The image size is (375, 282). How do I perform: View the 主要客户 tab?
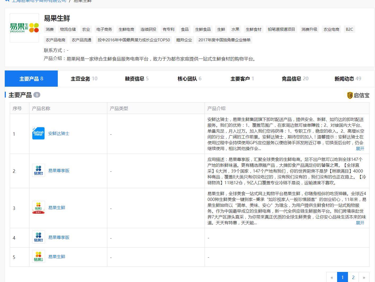(242, 78)
